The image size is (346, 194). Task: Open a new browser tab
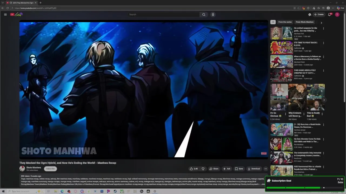40,3
